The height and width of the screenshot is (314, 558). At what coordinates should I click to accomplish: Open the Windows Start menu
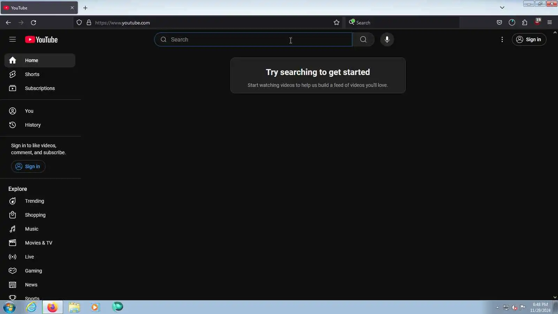(9, 307)
